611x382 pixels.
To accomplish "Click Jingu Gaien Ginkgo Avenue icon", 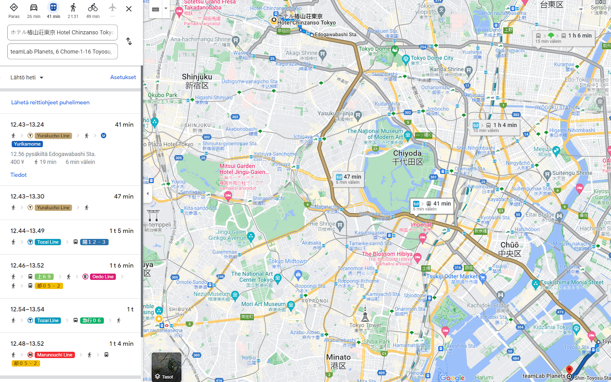I will point(251,237).
